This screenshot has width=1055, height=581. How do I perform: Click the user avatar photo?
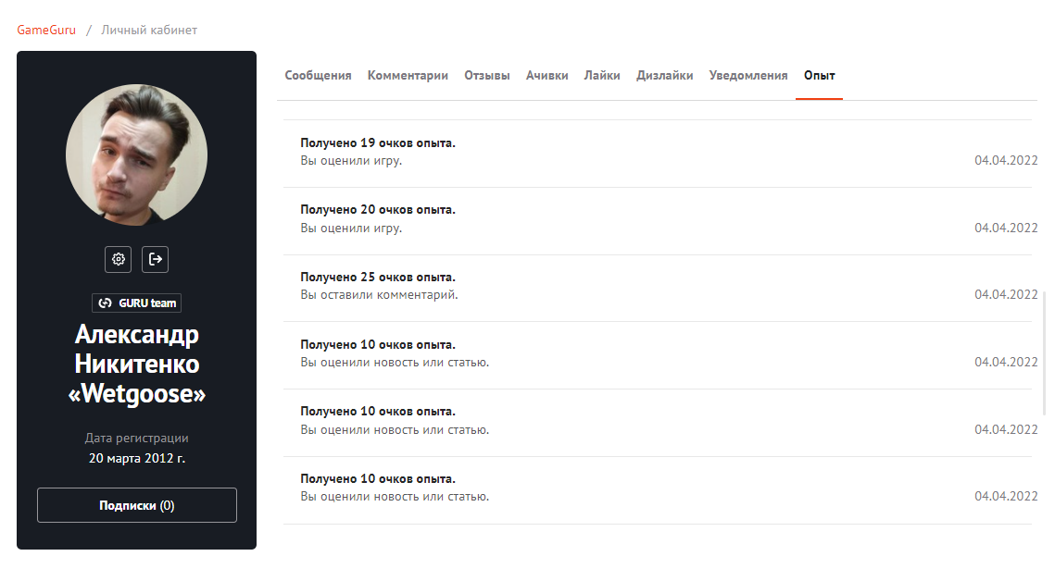136,155
